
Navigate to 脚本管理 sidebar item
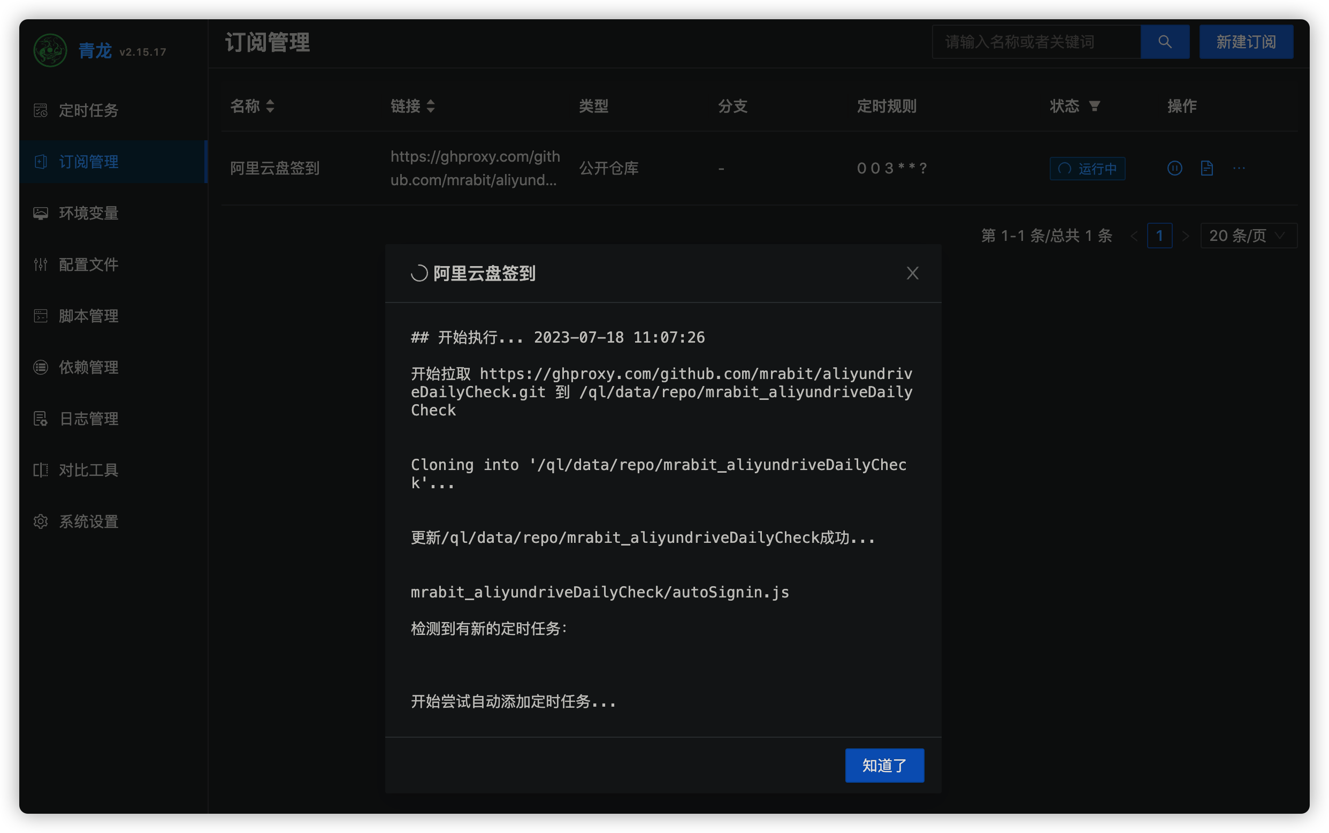point(88,316)
